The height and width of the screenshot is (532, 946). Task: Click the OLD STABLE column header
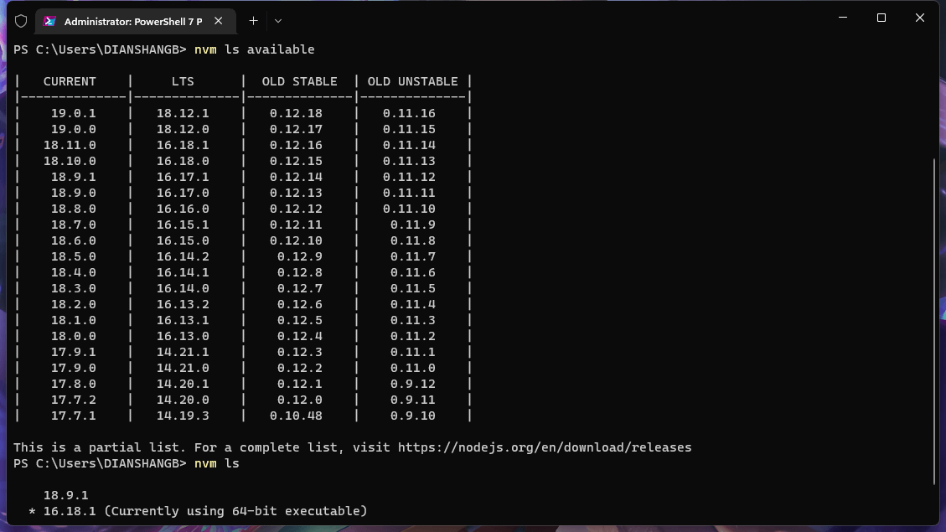click(x=299, y=81)
